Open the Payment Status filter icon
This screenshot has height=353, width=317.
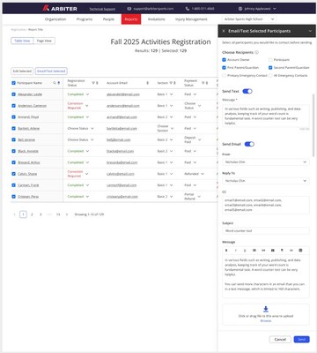(x=203, y=83)
